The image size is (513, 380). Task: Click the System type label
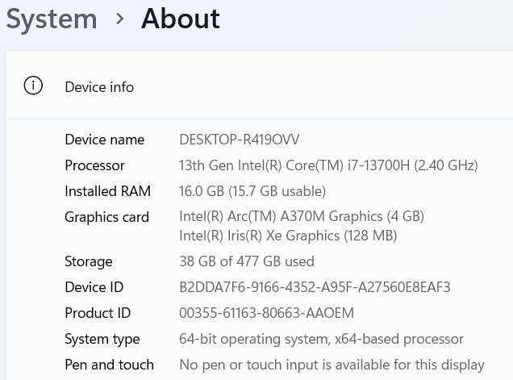pyautogui.click(x=102, y=340)
